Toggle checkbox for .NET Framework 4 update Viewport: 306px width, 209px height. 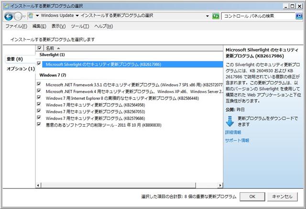pos(39,91)
